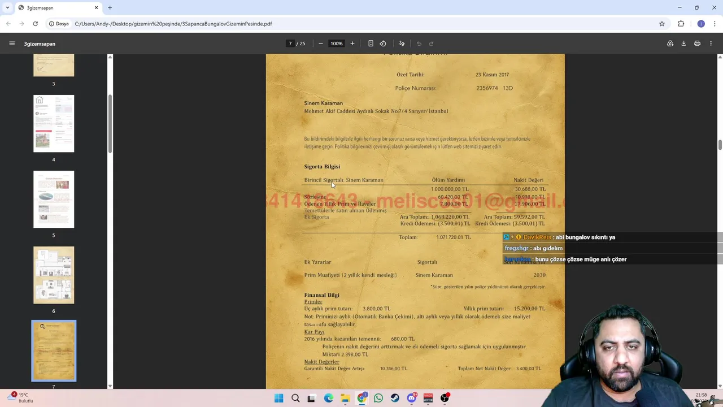Click the PDF zoom out button
Viewport: 723px width, 407px height.
point(321,44)
